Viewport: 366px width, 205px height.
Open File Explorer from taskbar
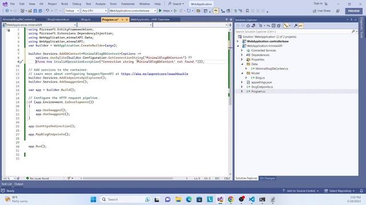pos(178,199)
